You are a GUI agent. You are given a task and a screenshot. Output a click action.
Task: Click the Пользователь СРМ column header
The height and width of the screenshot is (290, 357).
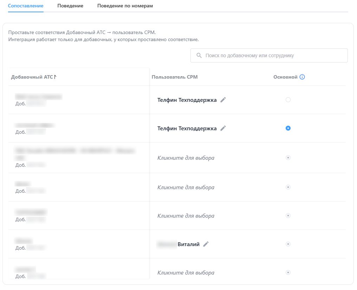174,77
